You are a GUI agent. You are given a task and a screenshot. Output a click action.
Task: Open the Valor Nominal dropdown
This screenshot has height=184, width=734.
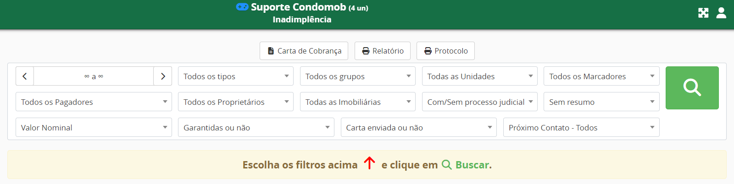pyautogui.click(x=94, y=128)
